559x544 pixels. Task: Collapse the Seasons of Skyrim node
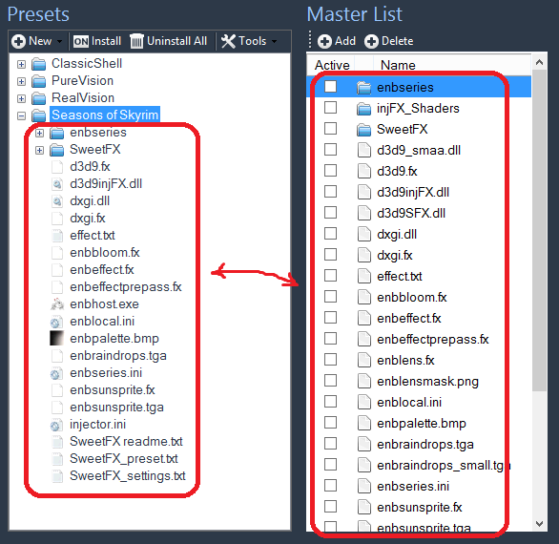pos(21,115)
